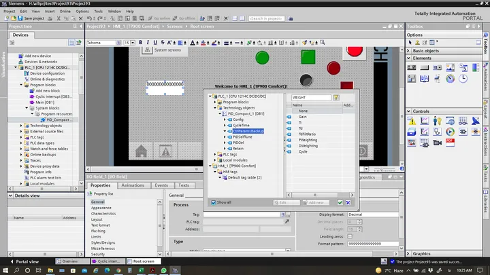Toggle the Leading zeros checkbox

(350, 236)
